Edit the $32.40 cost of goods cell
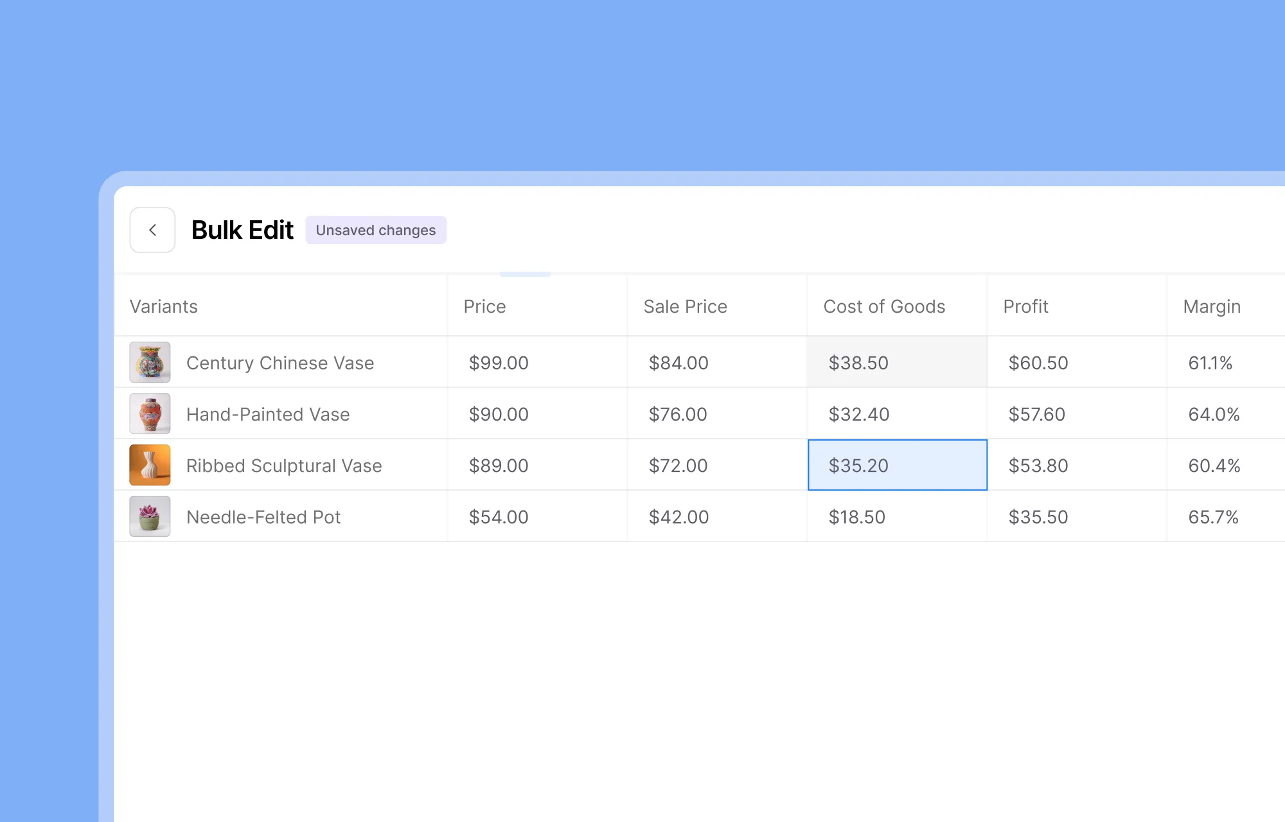 point(898,414)
